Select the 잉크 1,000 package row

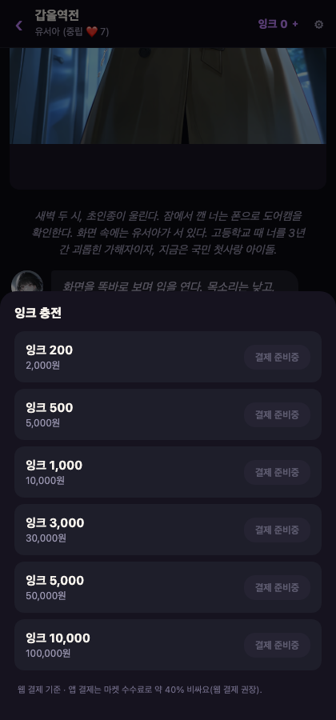168,472
